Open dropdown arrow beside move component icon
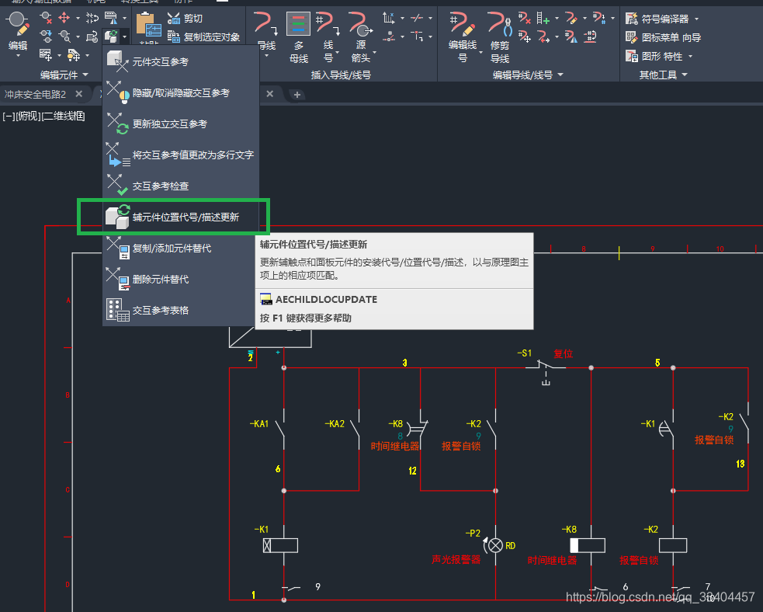The image size is (763, 612). (x=78, y=19)
